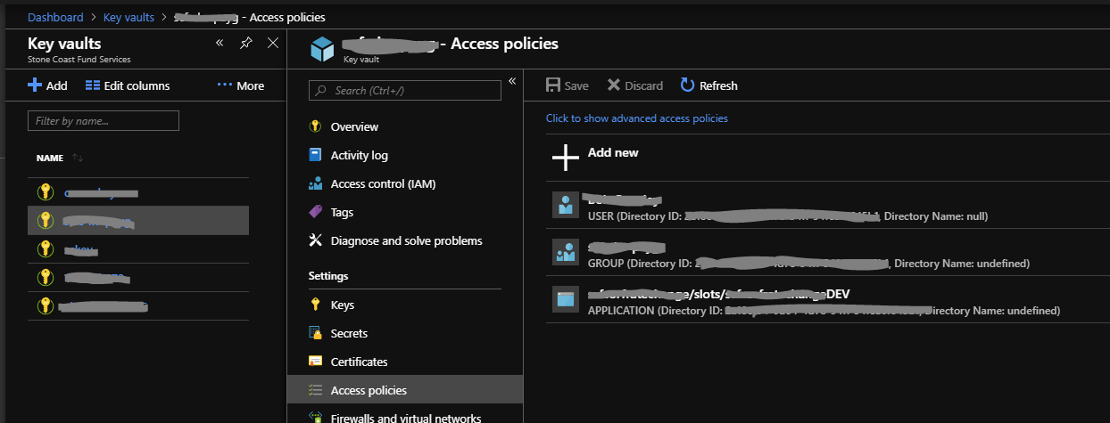Click the USER policy avatar icon
1110x423 pixels.
click(x=565, y=205)
